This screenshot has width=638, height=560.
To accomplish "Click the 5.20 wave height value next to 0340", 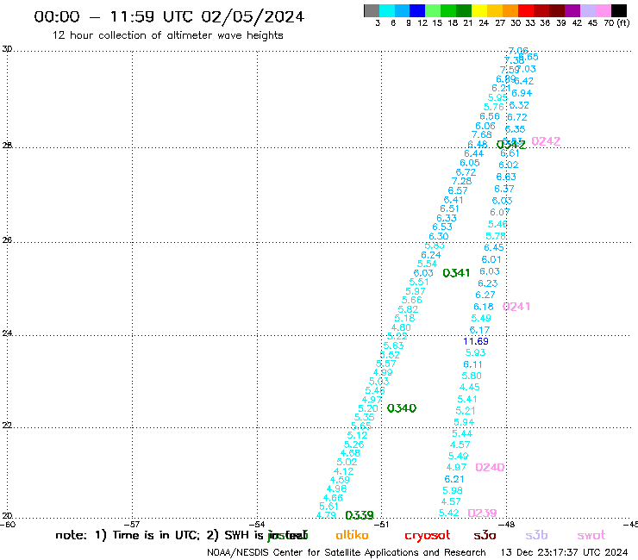I will [368, 408].
